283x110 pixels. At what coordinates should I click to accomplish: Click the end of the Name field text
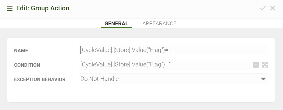click(x=172, y=50)
